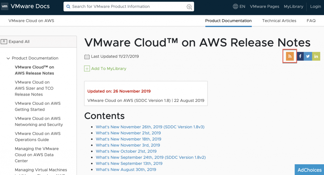Click the plus icon beside Add To MyLibrary
Image resolution: width=324 pixels, height=175 pixels.
click(87, 69)
